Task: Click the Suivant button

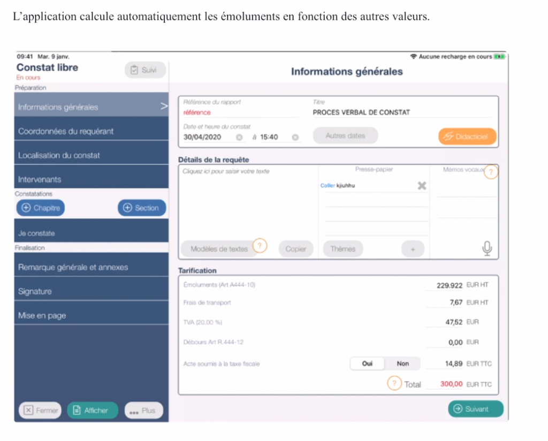Action: click(x=475, y=409)
